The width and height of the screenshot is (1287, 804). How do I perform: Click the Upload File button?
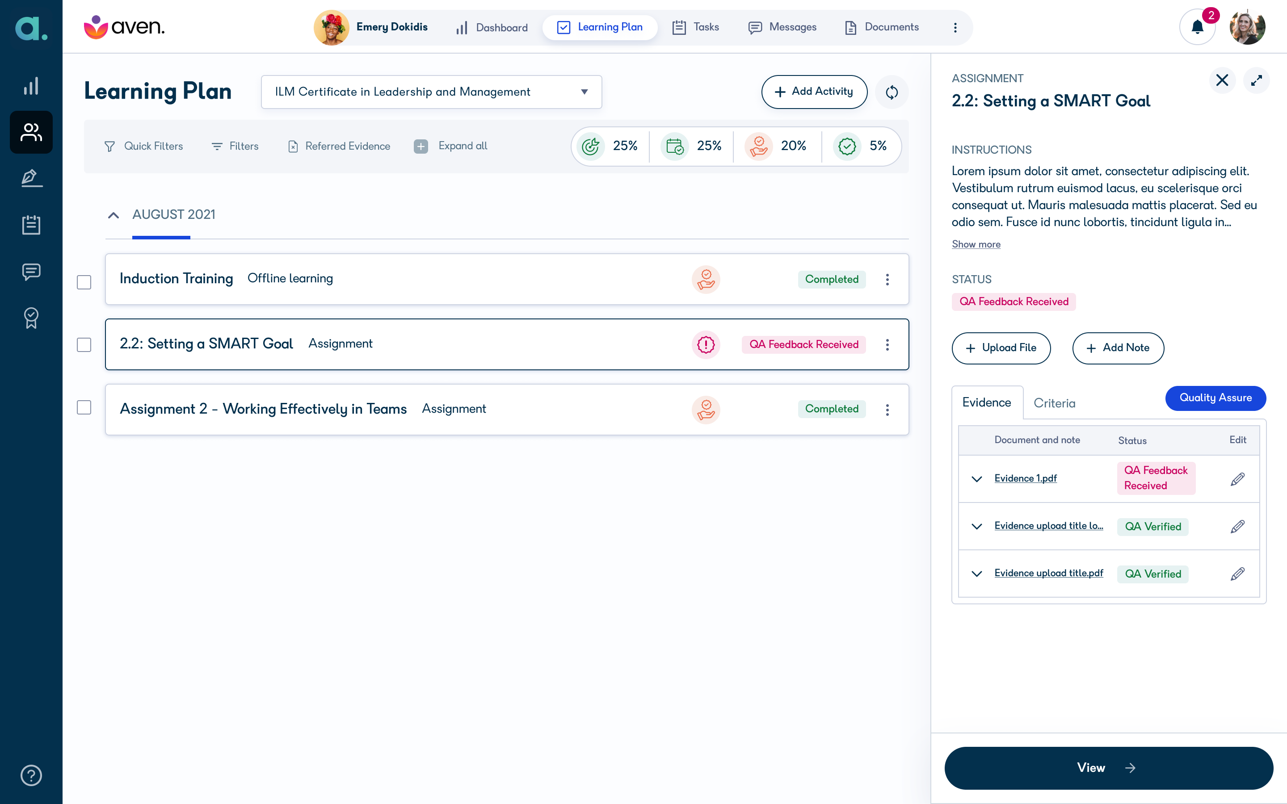coord(1001,348)
